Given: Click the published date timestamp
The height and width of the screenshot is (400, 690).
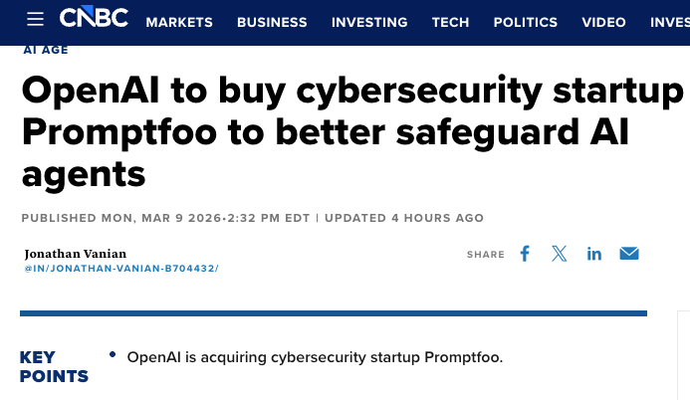Looking at the screenshot, I should click(x=165, y=218).
